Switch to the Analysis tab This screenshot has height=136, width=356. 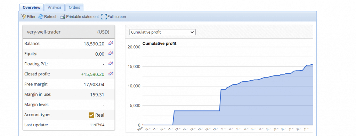[x=55, y=7]
